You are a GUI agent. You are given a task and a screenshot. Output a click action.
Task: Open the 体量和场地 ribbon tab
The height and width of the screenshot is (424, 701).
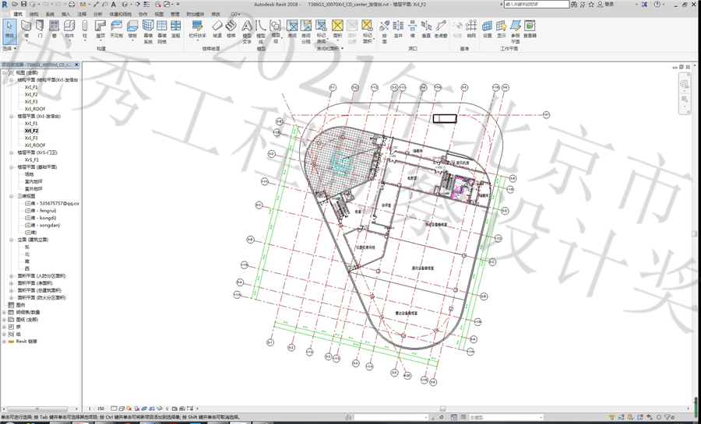[x=121, y=14]
